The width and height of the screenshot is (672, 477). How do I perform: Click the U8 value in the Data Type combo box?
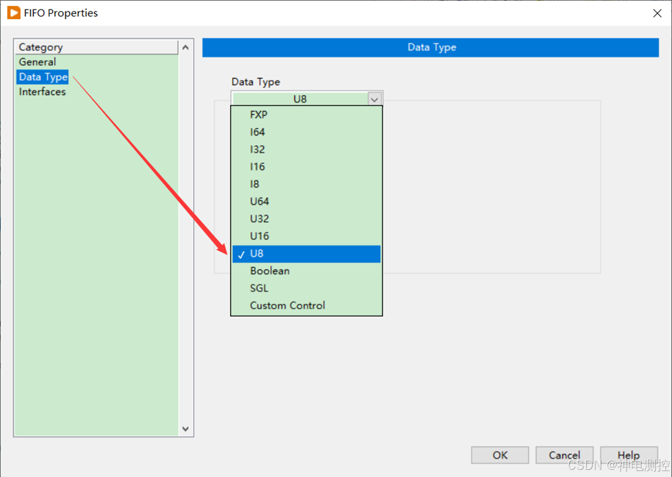(299, 99)
